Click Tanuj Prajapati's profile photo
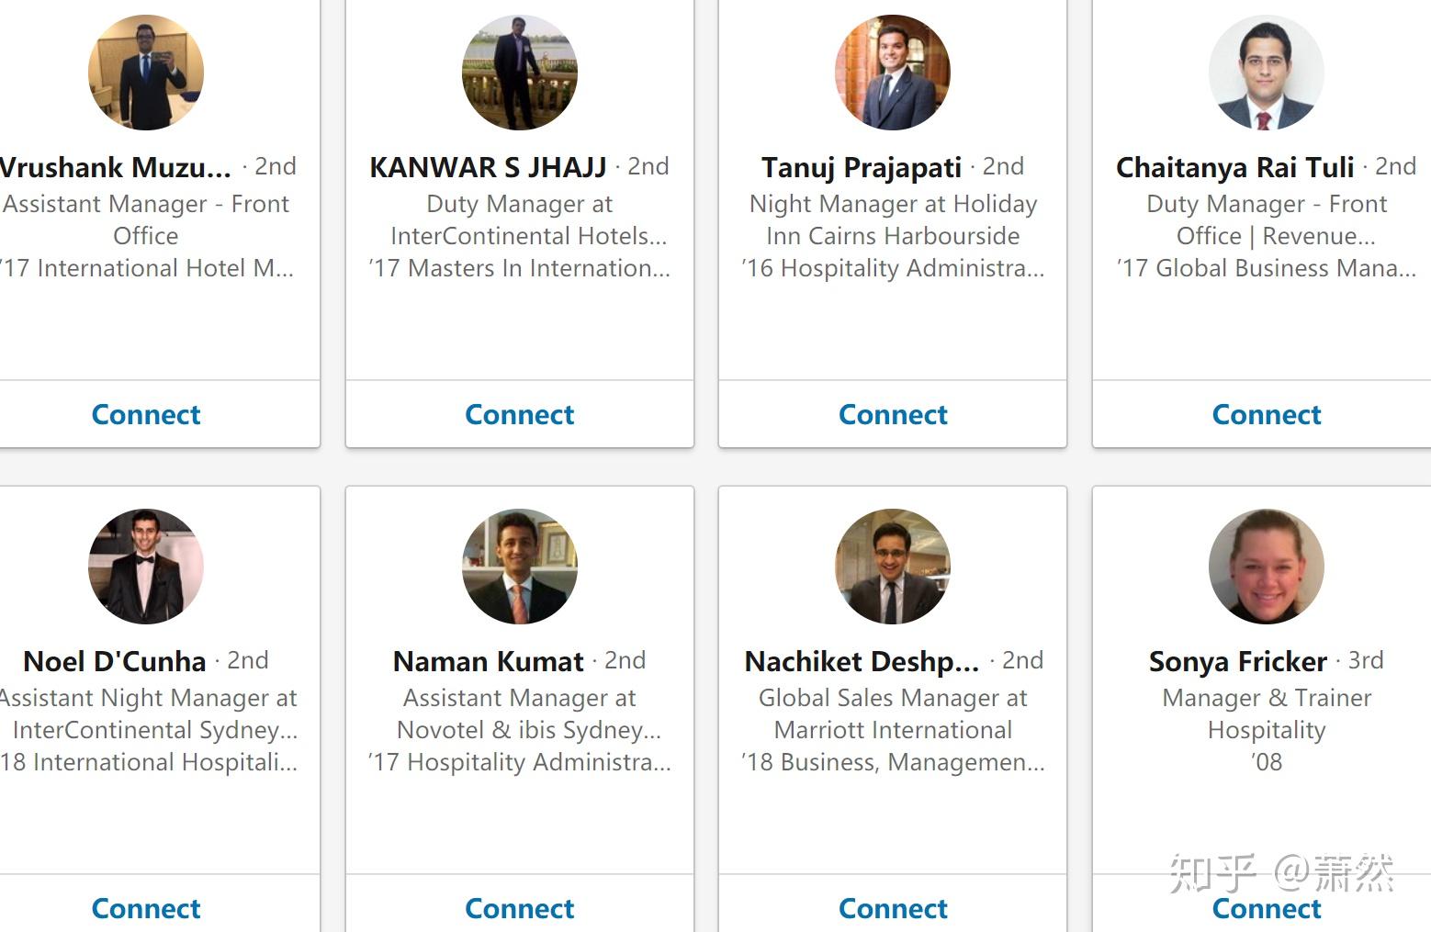Image resolution: width=1431 pixels, height=932 pixels. pyautogui.click(x=892, y=73)
